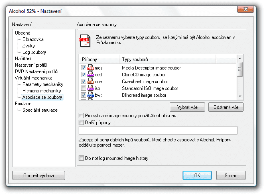
Task: Click the file list scroll down arrow
Action: 240,96
